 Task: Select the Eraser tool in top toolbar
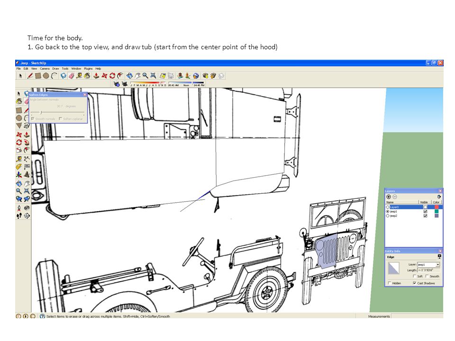pos(72,76)
